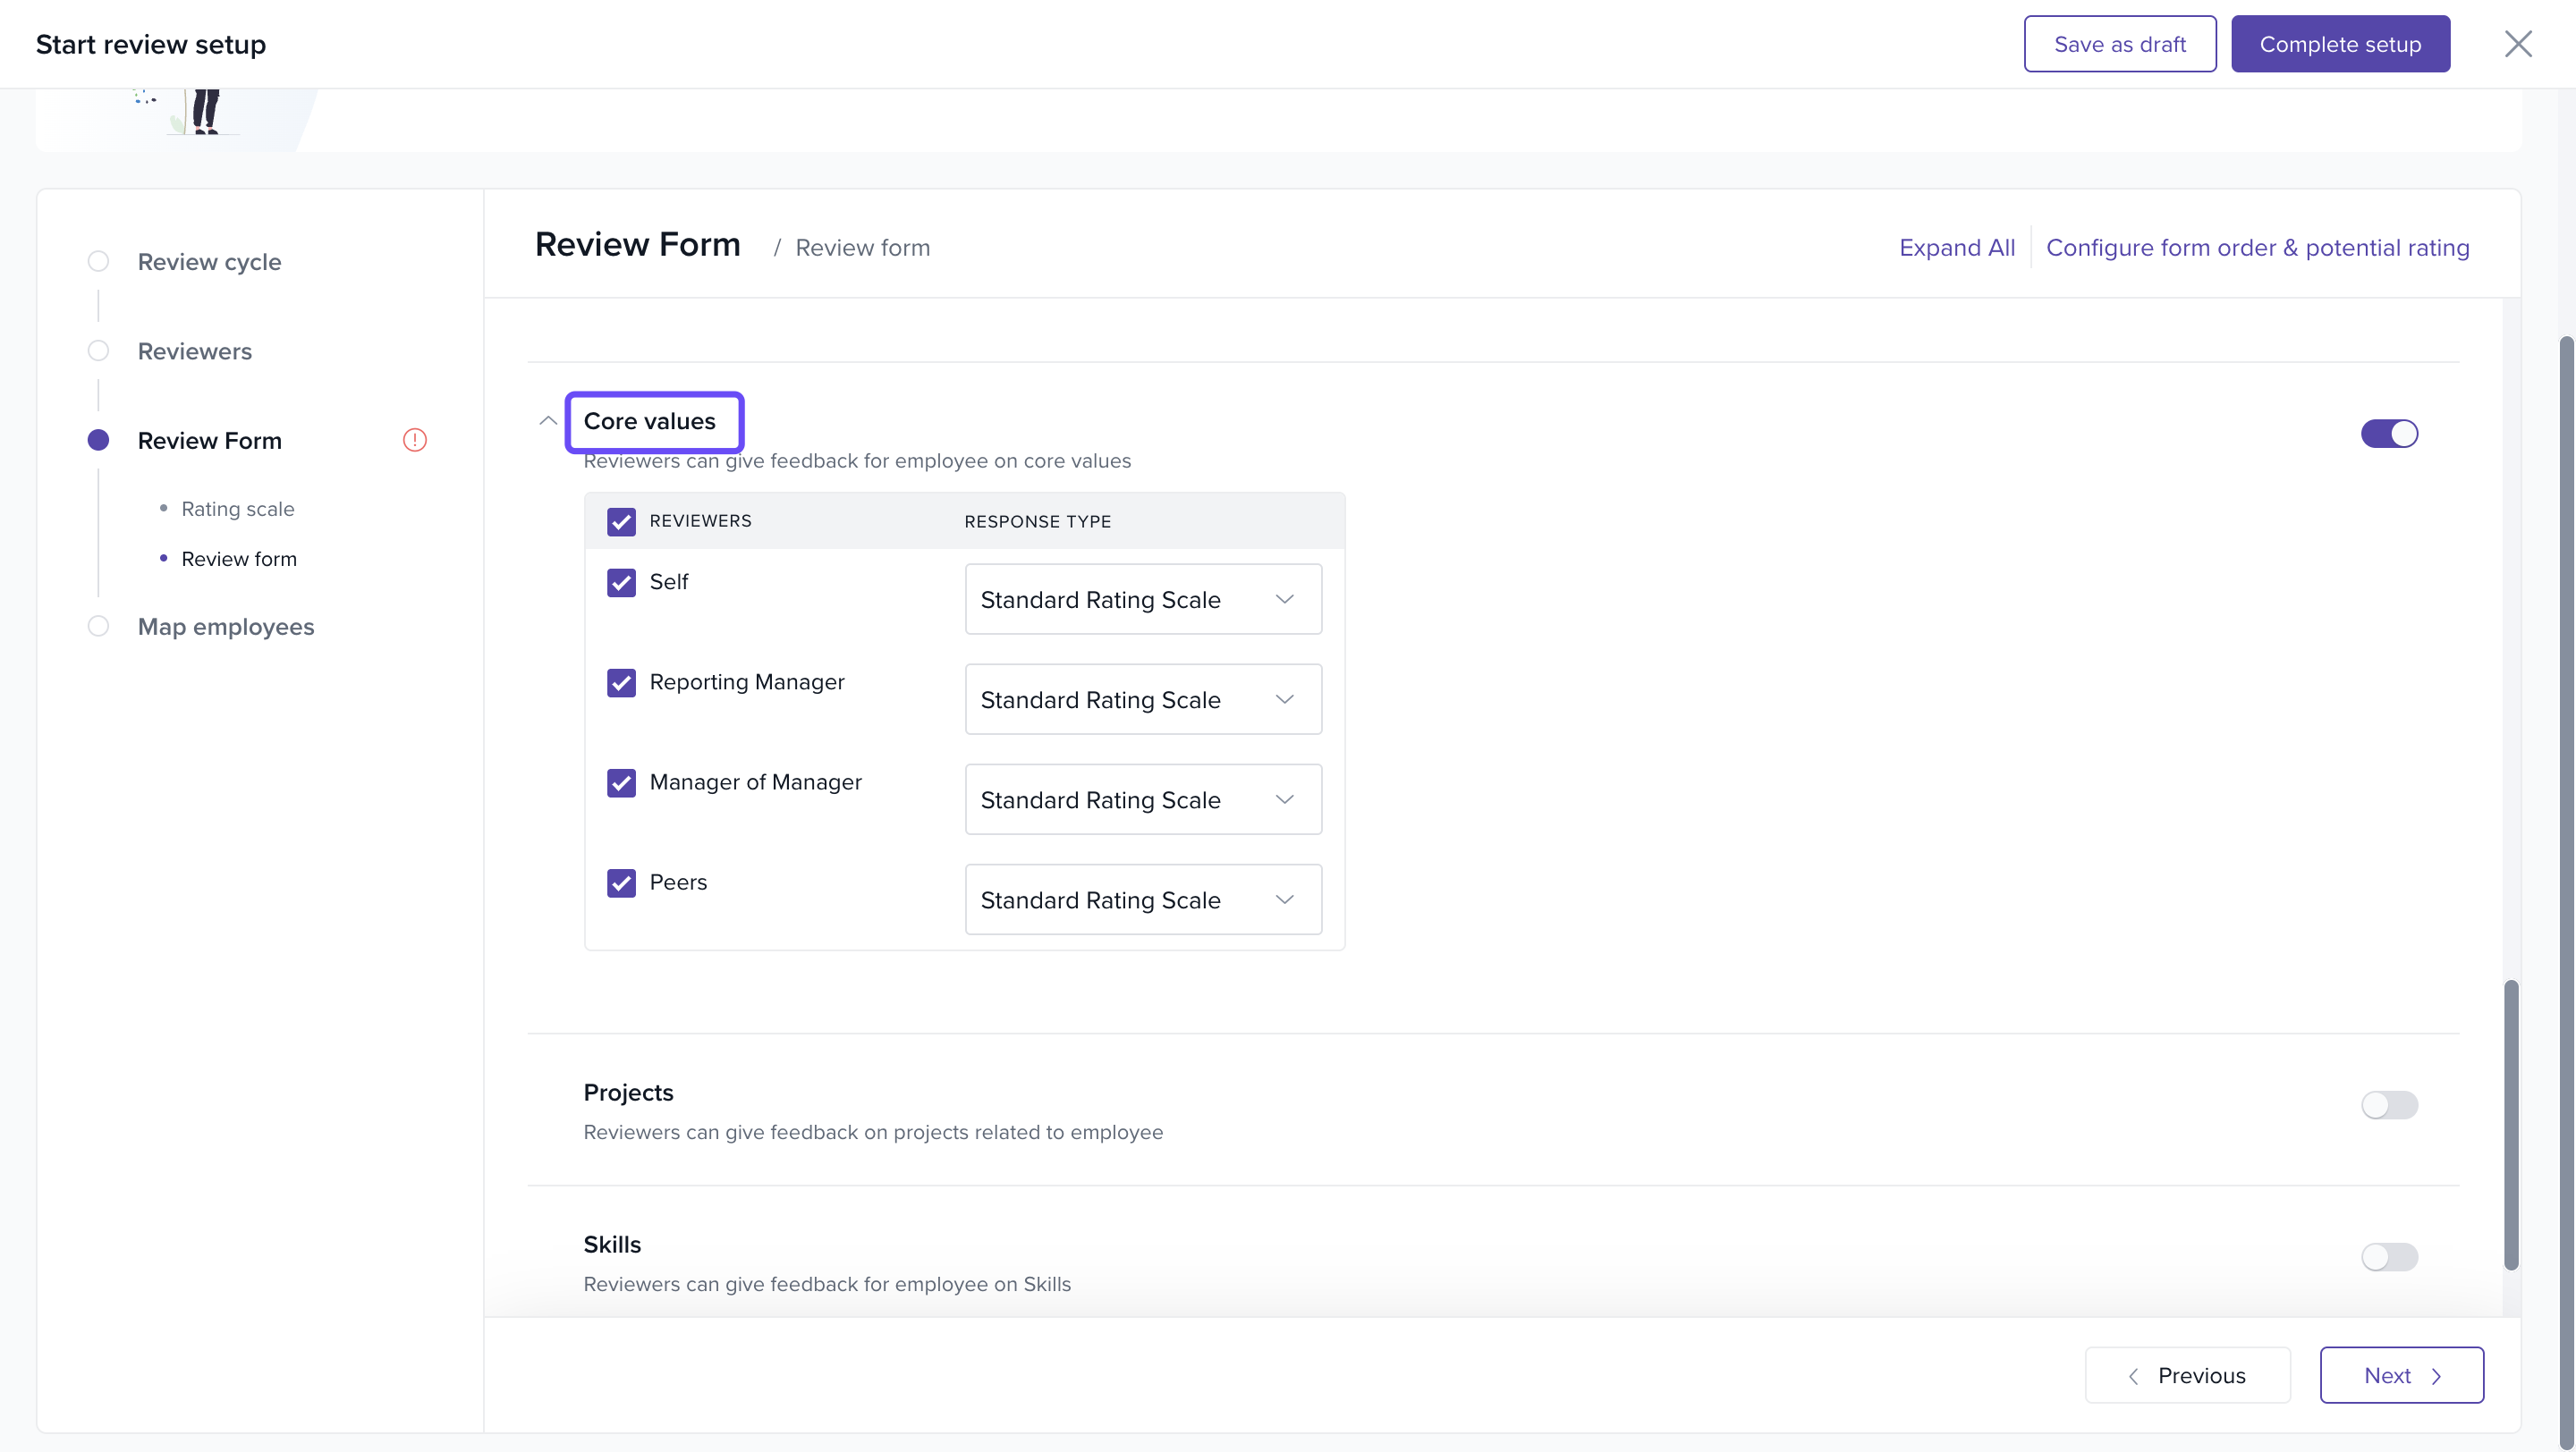Viewport: 2576px width, 1452px height.
Task: Open the Self response type dropdown
Action: [x=1142, y=600]
